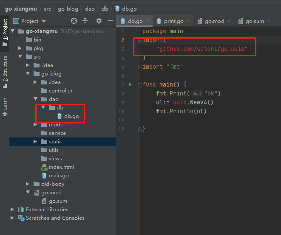Click the collapse all icon in Project panel

tap(85, 21)
